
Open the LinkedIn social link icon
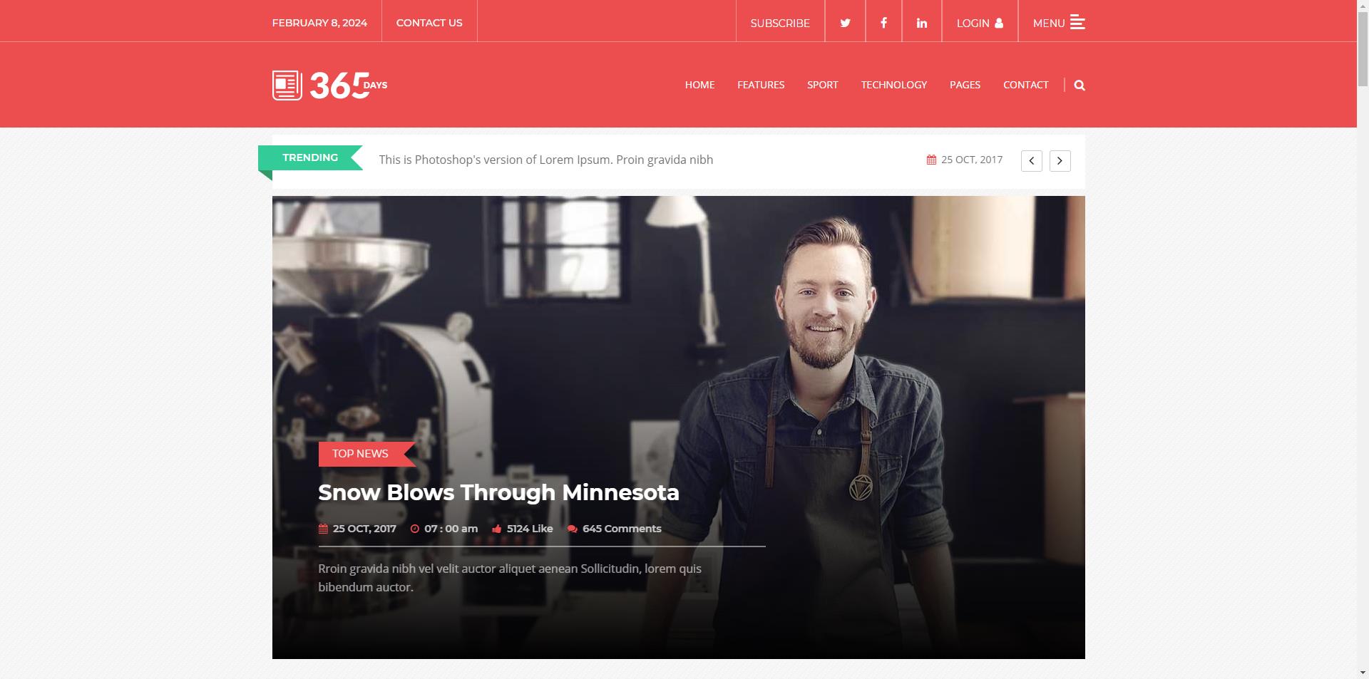[x=922, y=23]
